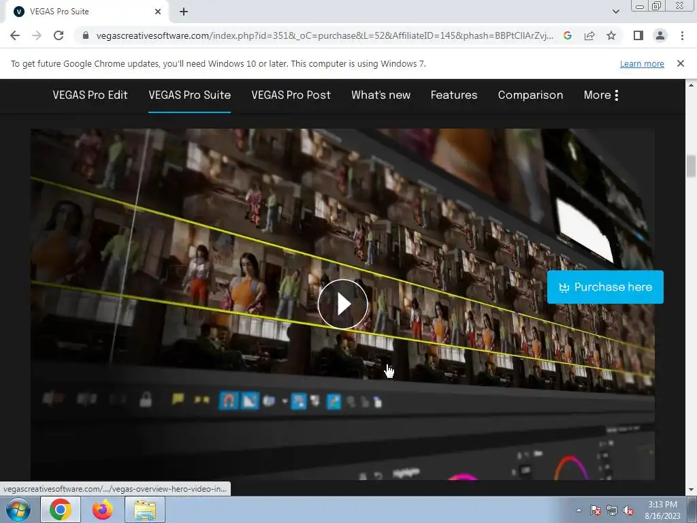Expand the More navigation menu
The height and width of the screenshot is (523, 697).
tap(601, 95)
